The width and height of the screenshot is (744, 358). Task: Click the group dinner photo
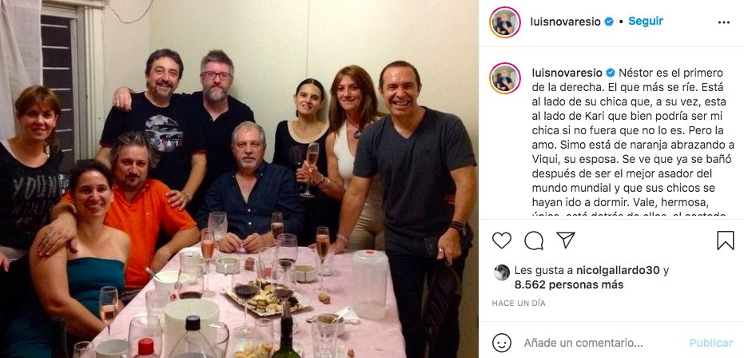pyautogui.click(x=239, y=179)
